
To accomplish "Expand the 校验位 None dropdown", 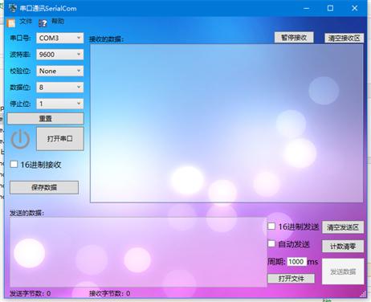I will click(60, 71).
